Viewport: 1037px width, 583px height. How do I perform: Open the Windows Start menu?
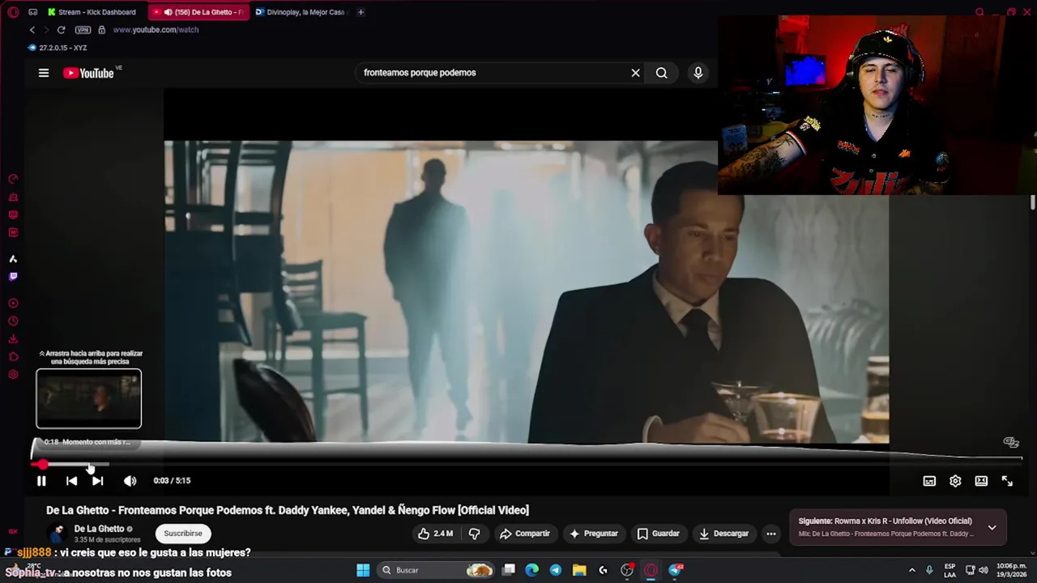pos(363,570)
